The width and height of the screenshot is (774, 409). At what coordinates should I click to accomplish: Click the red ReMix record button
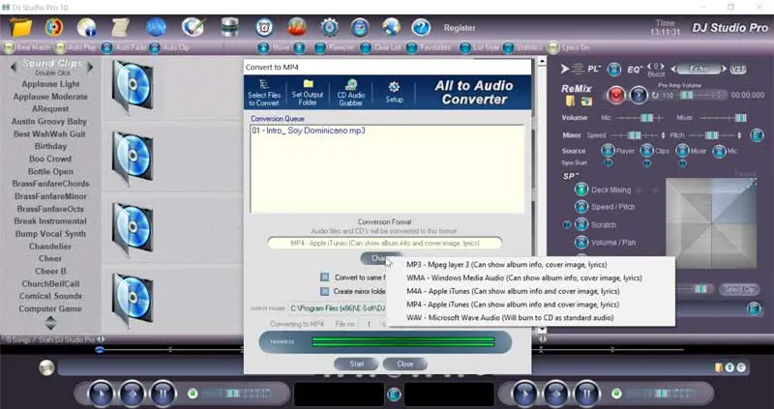616,95
